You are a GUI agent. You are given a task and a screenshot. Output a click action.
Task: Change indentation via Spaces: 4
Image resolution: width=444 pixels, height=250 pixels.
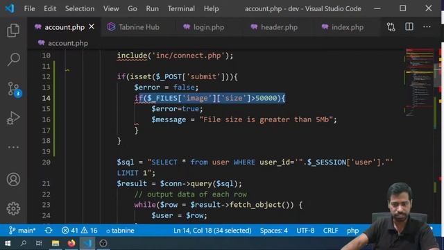coord(274,231)
